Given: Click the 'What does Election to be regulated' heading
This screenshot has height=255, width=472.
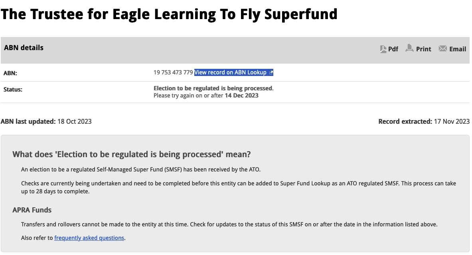Looking at the screenshot, I should point(132,154).
